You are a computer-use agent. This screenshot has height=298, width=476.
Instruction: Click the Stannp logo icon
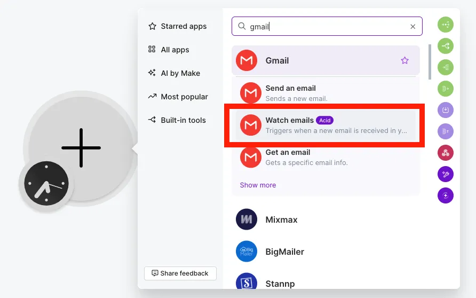247,281
